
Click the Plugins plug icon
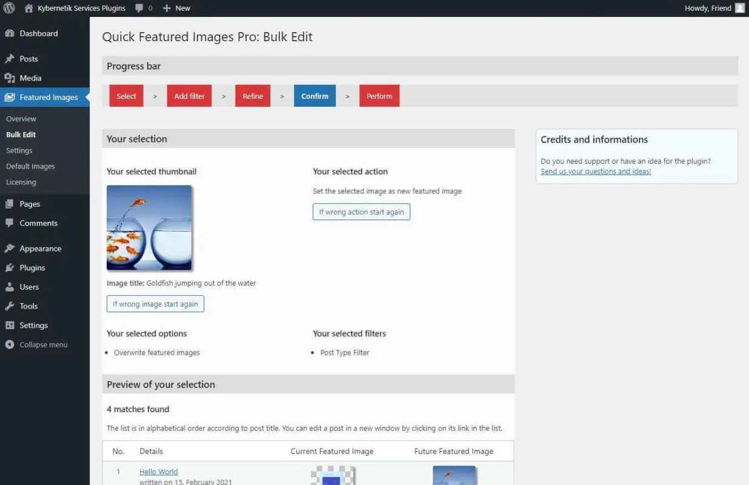10,267
